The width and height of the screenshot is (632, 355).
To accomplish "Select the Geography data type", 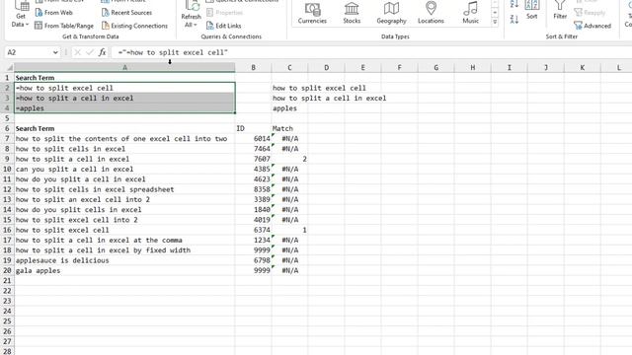I will (391, 13).
